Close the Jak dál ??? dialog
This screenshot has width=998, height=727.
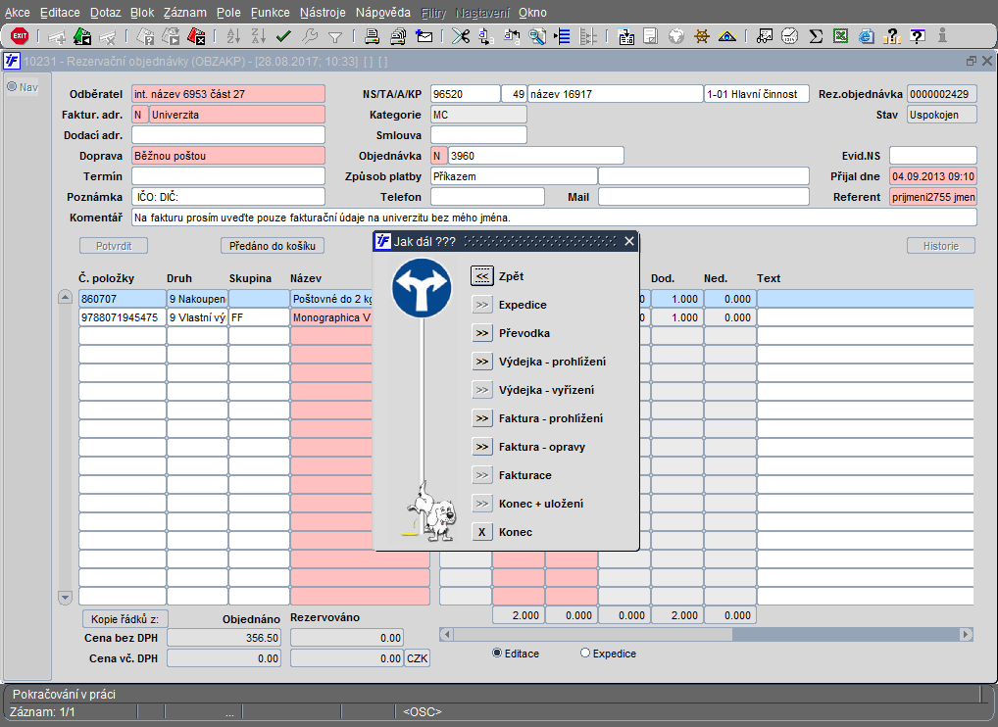coord(629,241)
